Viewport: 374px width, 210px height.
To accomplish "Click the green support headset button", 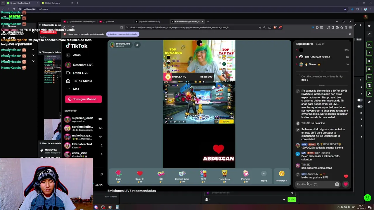I will coord(368,198).
